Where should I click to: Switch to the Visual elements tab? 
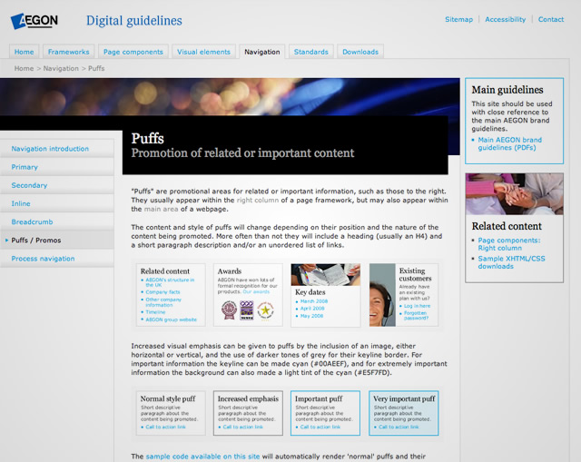203,52
